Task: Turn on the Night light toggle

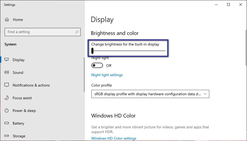Action: click(97, 66)
